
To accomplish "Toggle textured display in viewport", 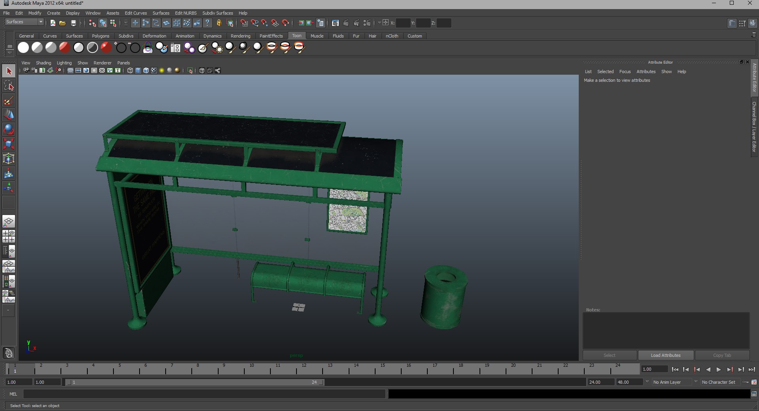I will point(154,70).
